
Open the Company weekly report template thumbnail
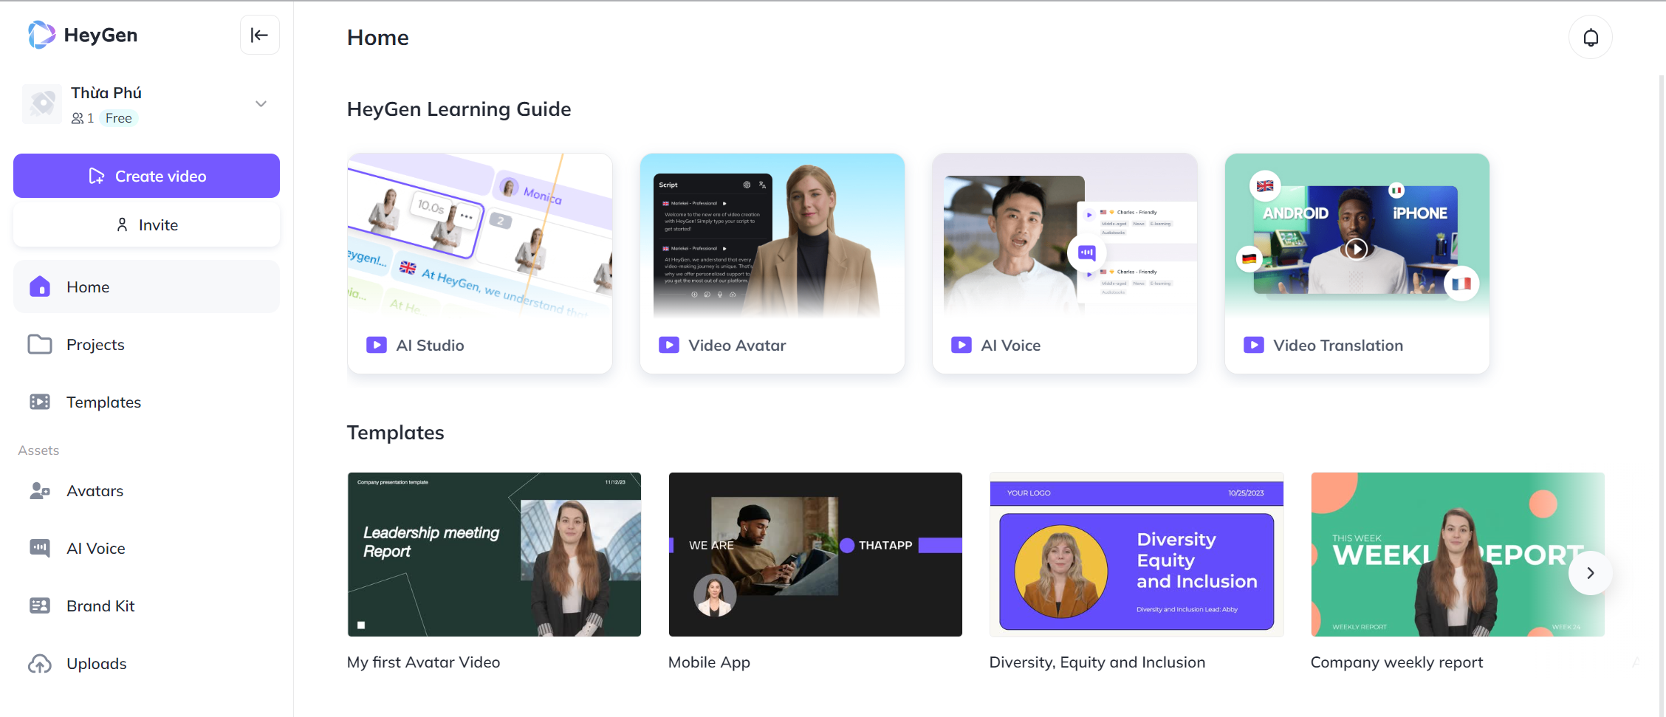[1458, 555]
